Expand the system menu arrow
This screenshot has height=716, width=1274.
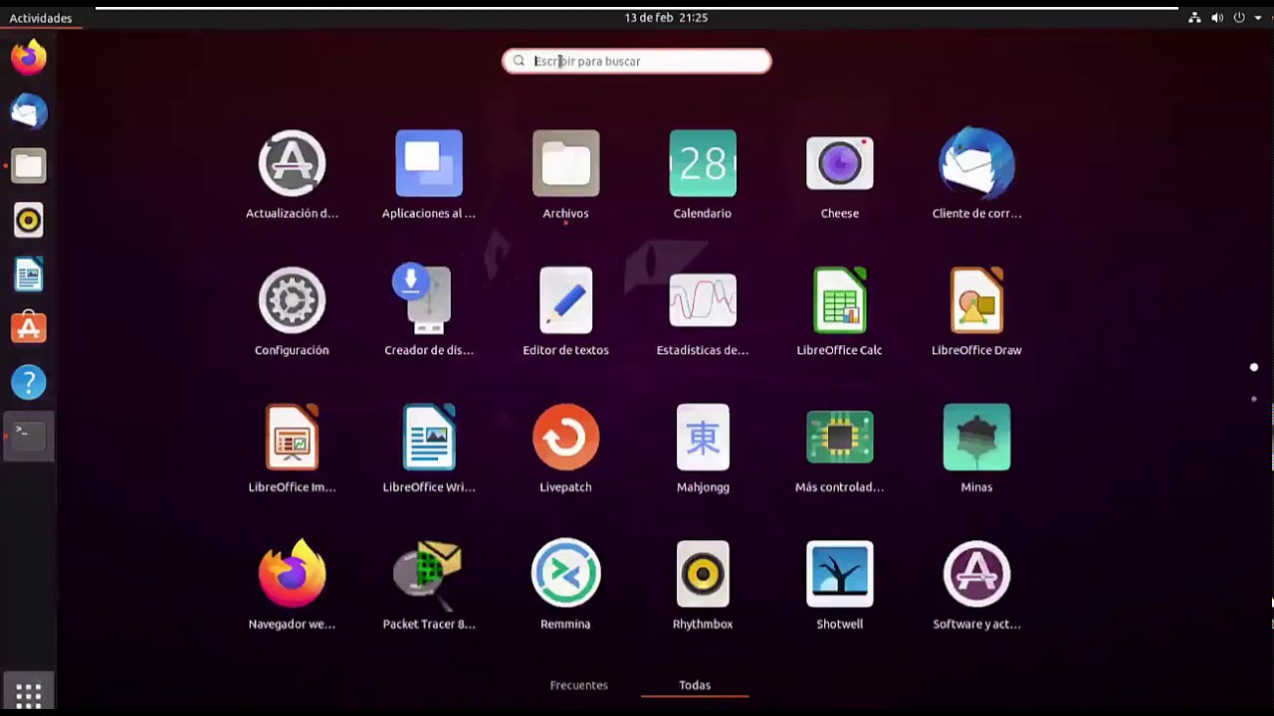[1258, 18]
